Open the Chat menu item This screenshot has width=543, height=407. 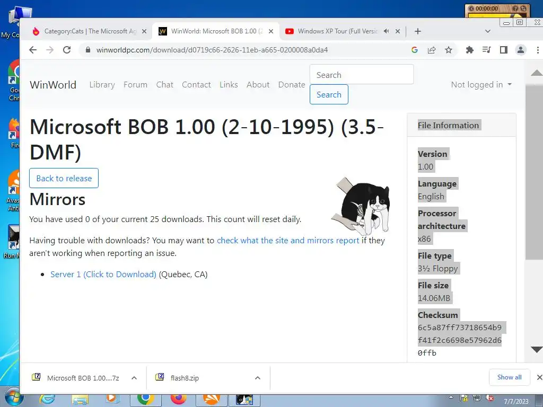164,84
